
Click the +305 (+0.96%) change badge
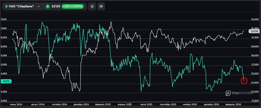(x=74, y=7)
